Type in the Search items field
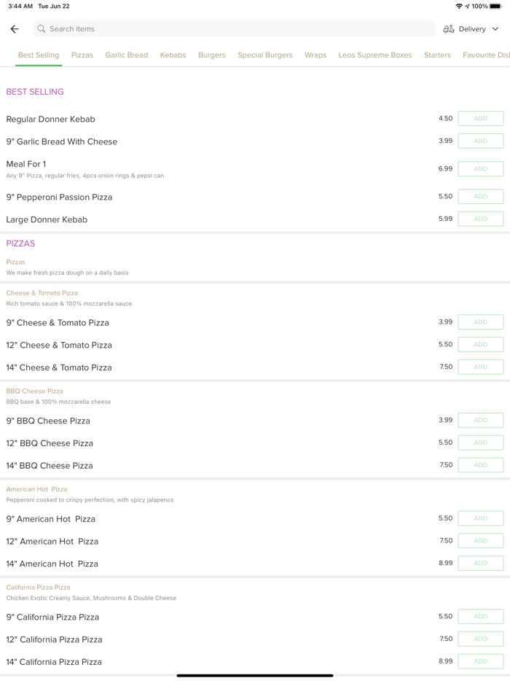 [x=233, y=29]
